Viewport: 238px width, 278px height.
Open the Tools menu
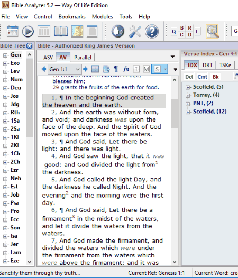click(126, 17)
